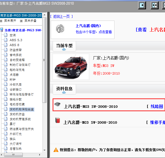This screenshot has height=158, width=165.
Task: Click the page icon beside 接头
Action: [6, 139]
